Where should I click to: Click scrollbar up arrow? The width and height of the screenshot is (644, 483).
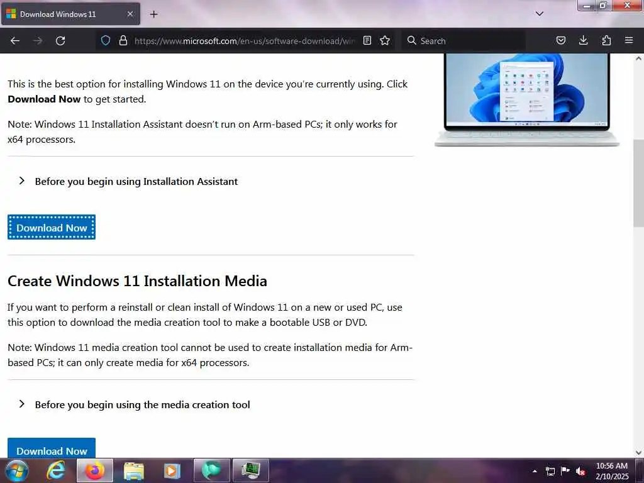[638, 58]
